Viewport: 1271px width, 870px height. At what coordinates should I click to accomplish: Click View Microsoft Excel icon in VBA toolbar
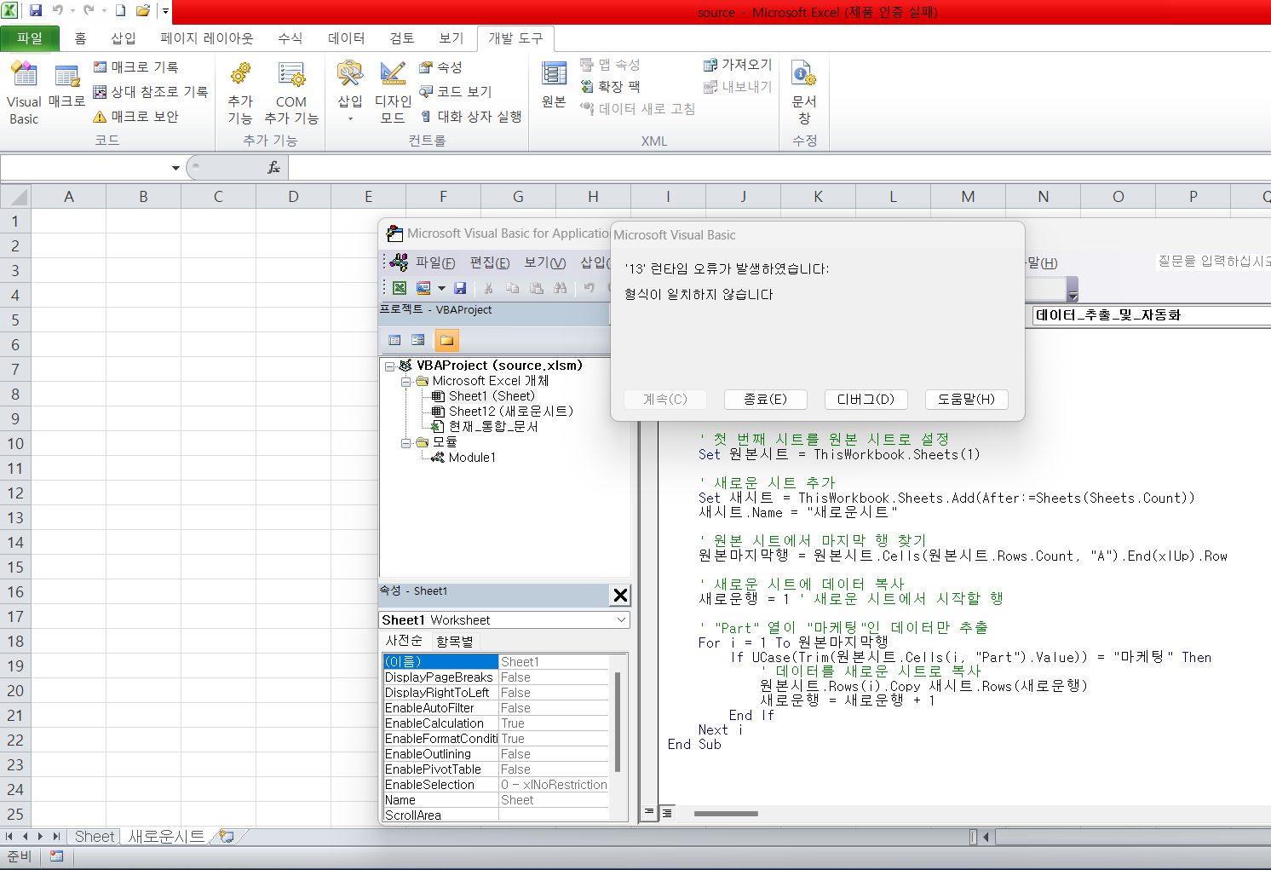[400, 288]
